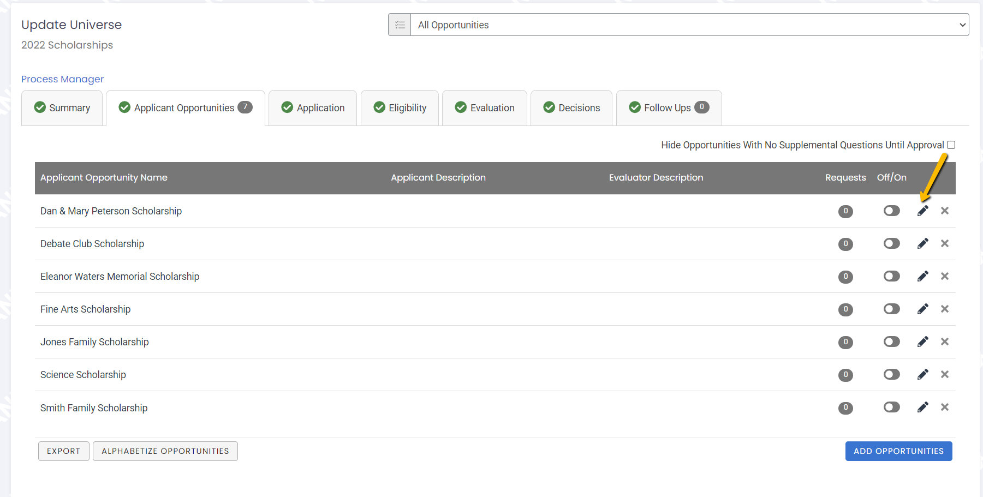
Task: Turn on Dan & Mary Peterson Scholarship toggle
Action: click(x=892, y=211)
